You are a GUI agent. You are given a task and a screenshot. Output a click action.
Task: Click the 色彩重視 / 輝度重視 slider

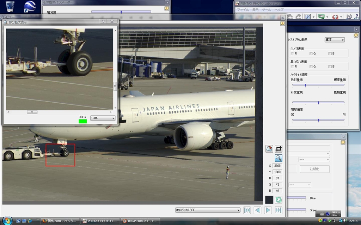pos(318,85)
